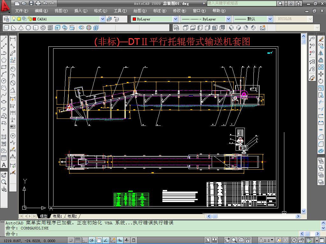Toggle Grid display in status bar

pyautogui.click(x=78, y=240)
